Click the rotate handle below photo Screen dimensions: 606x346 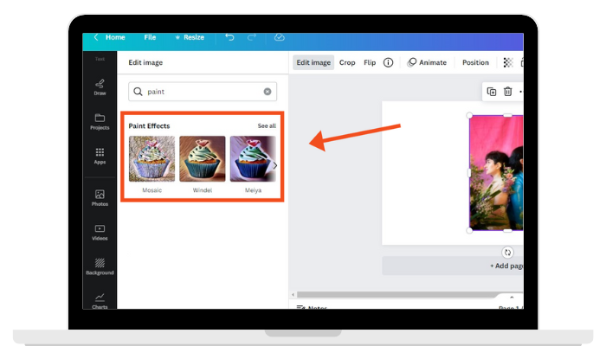pyautogui.click(x=507, y=253)
